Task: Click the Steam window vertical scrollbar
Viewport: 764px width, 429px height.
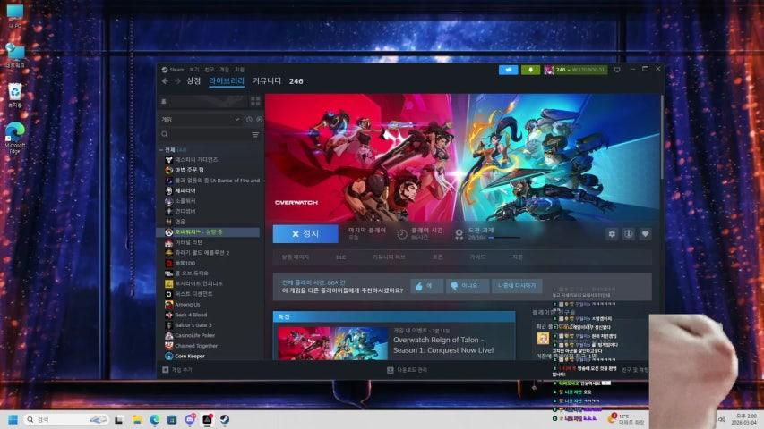Action: point(662,136)
